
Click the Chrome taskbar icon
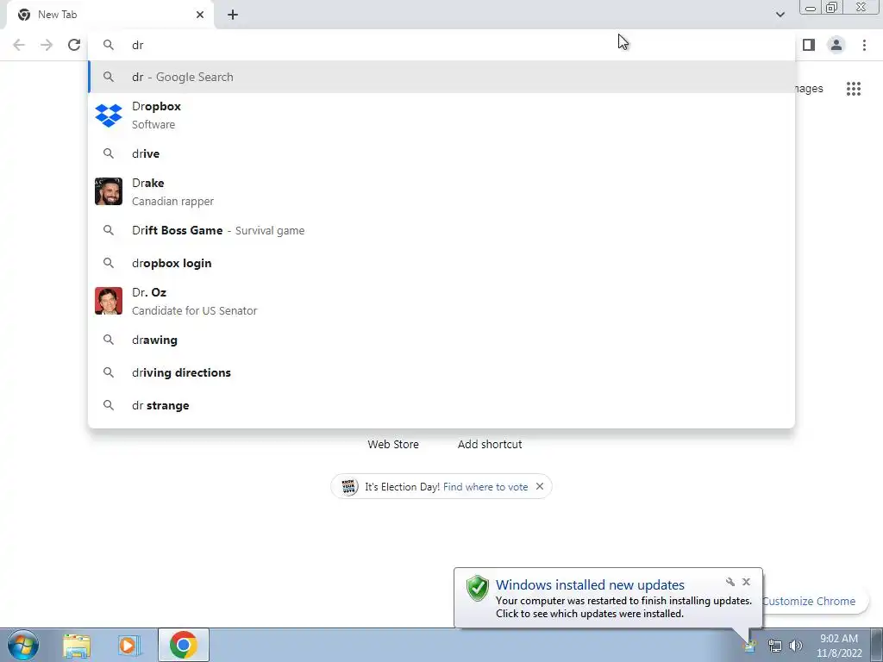(183, 645)
